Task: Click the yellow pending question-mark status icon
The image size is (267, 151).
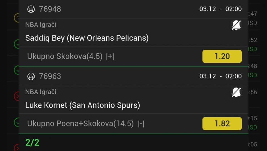Action: coord(17,18)
